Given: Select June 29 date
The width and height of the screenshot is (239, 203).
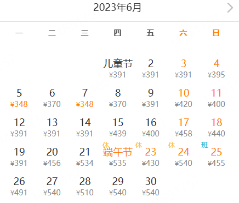Looking at the screenshot, I should coord(118,187).
